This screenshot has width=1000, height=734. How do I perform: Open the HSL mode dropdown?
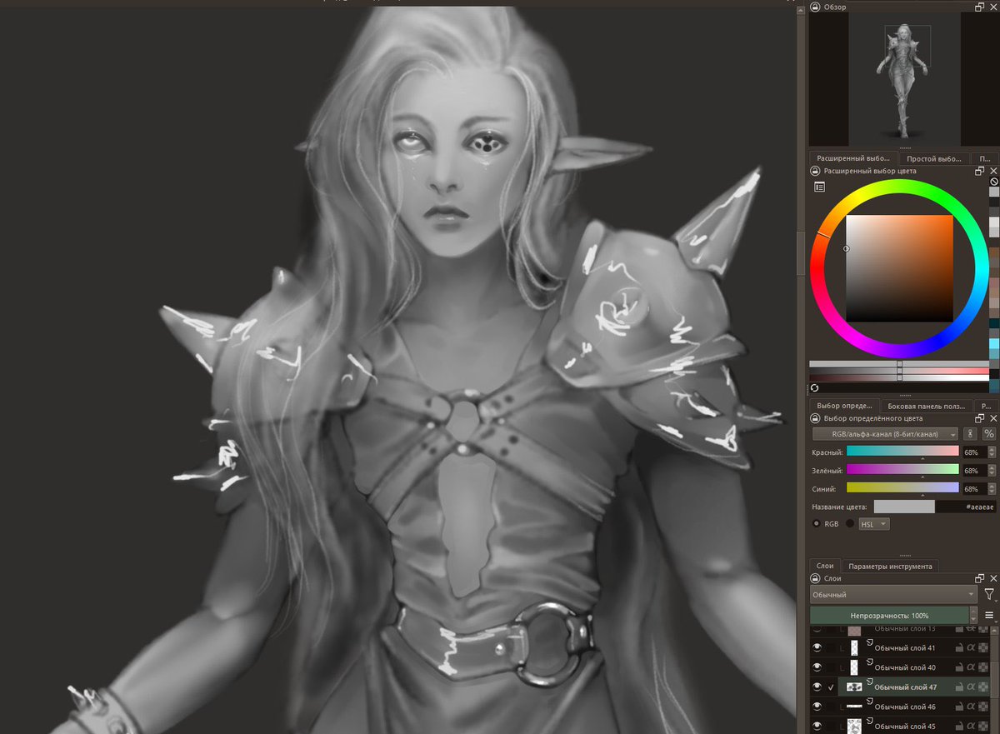[x=874, y=524]
